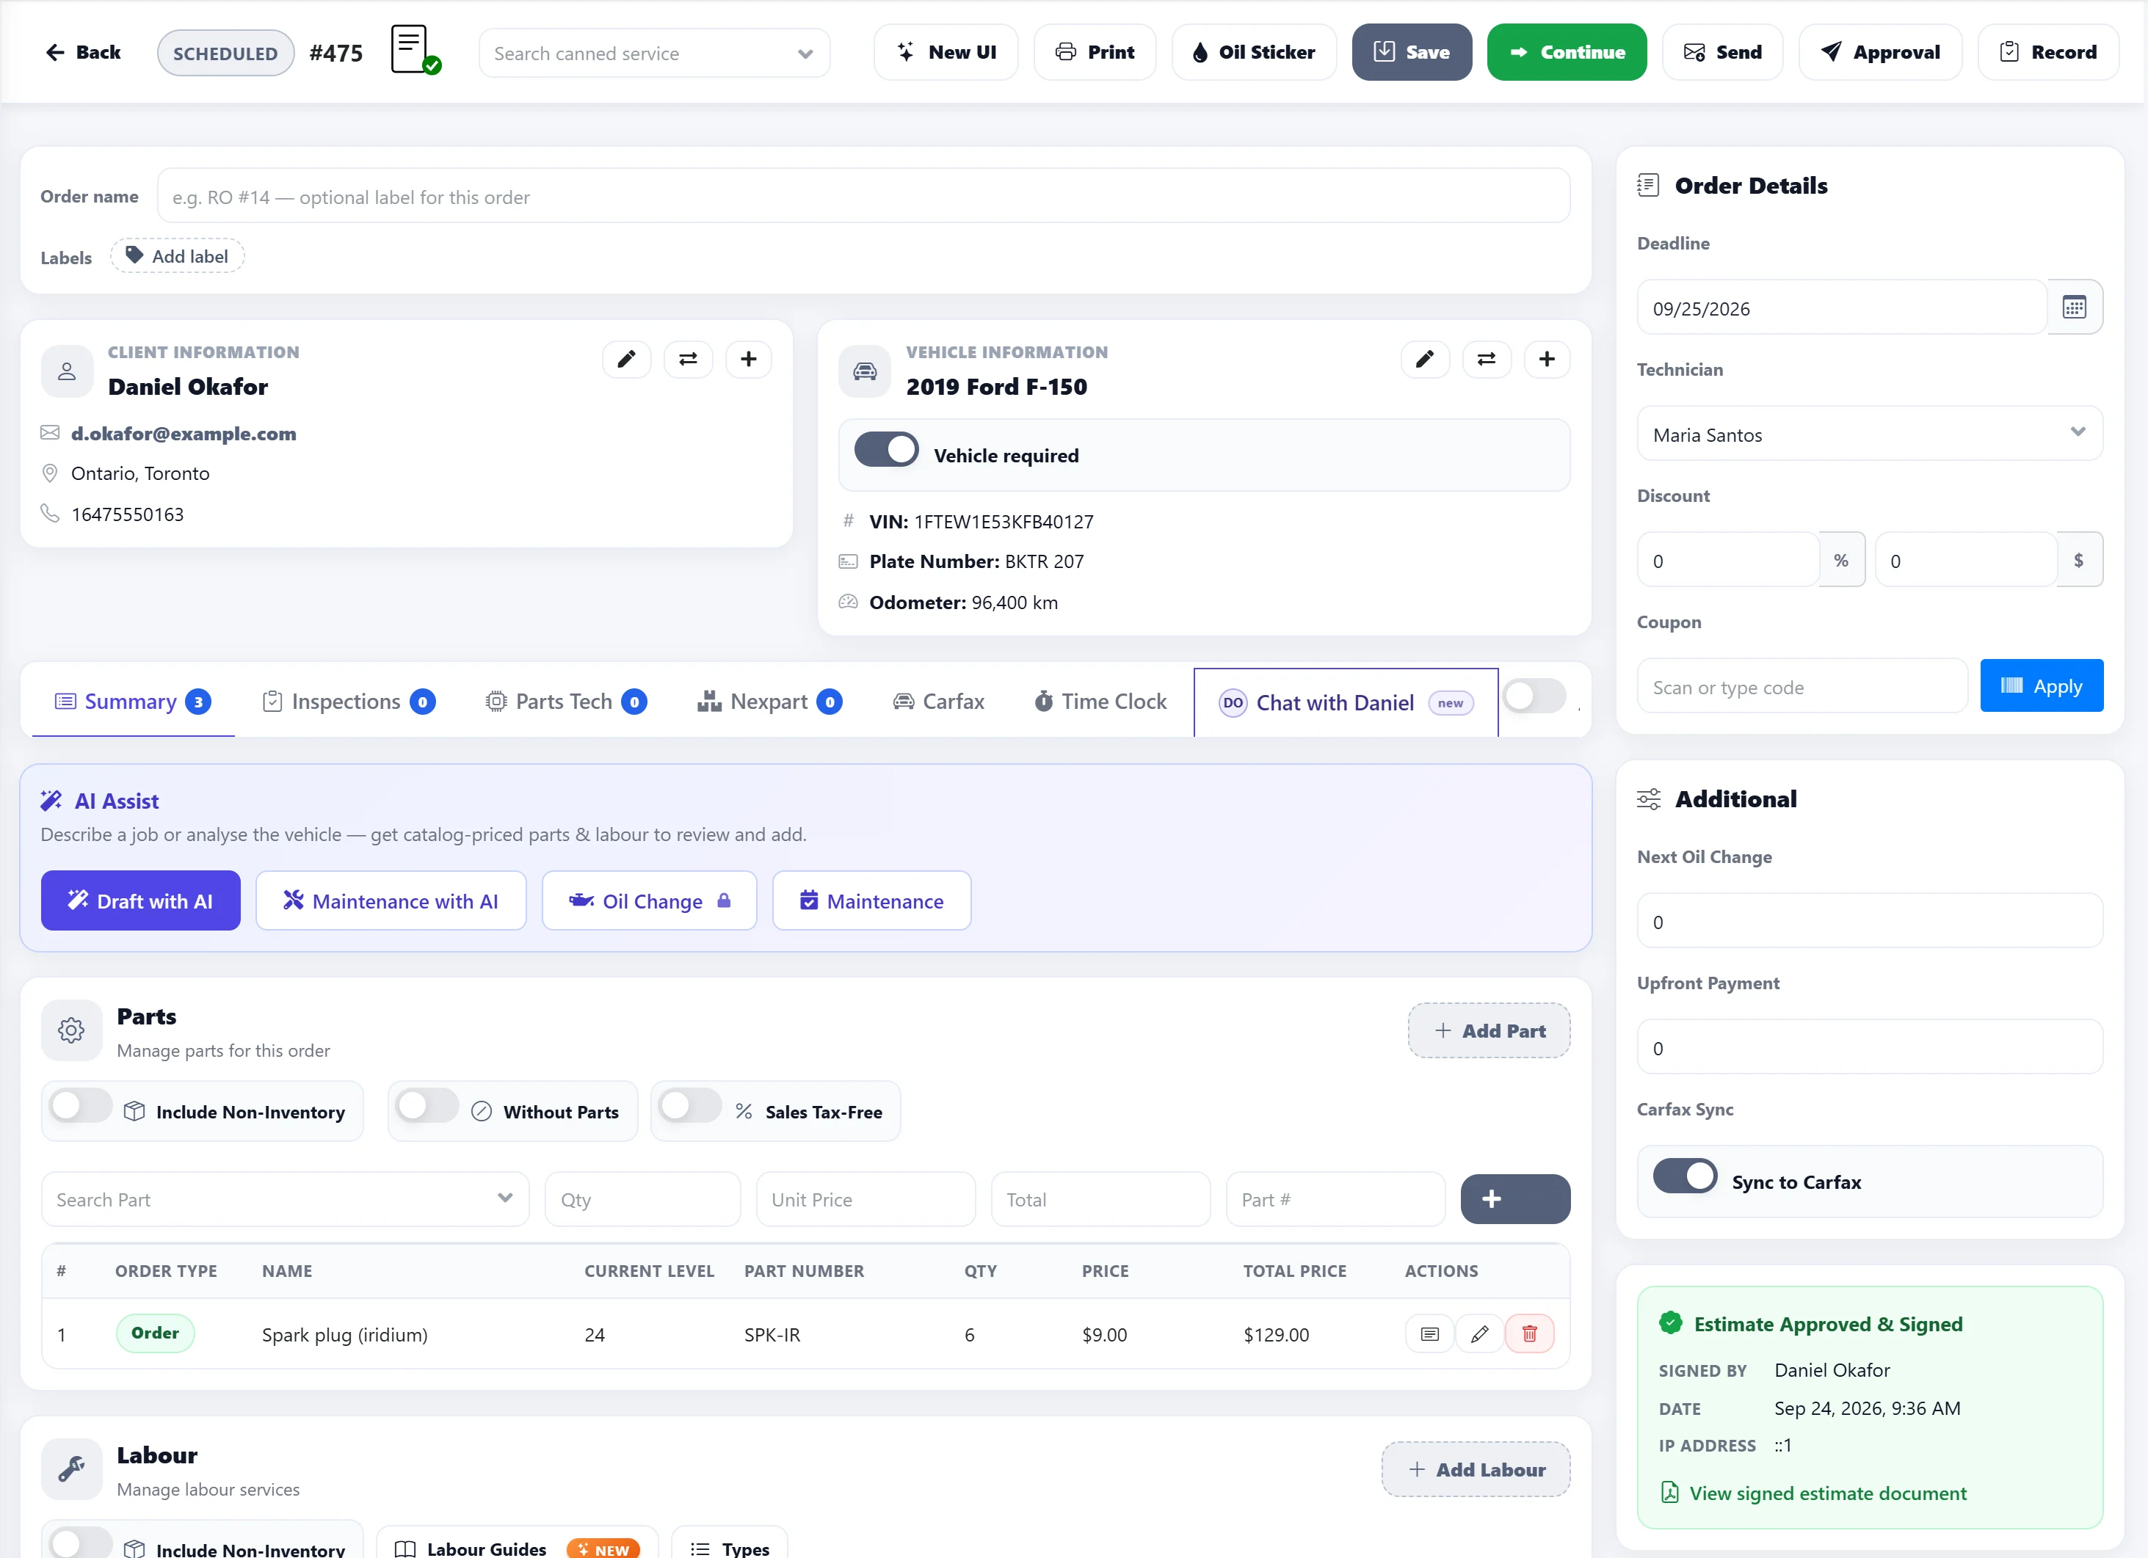
Task: Click the Labour section wrench icon
Action: point(71,1469)
